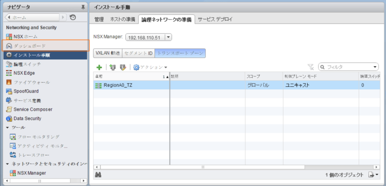
Task: Click navigator scroll left arrow
Action: pos(7,180)
